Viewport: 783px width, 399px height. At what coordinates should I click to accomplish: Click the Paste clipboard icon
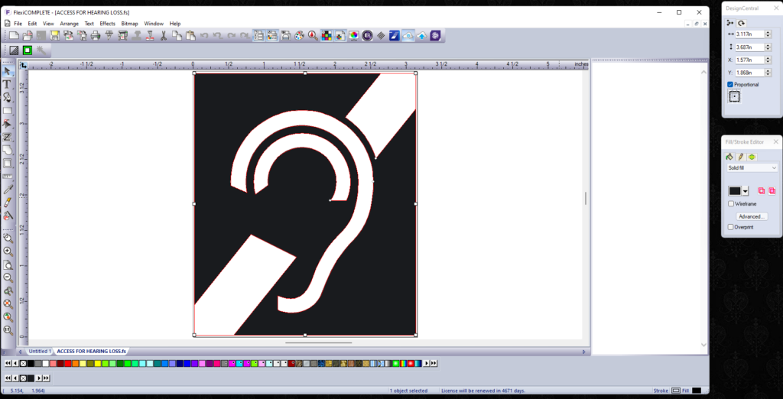pos(190,35)
